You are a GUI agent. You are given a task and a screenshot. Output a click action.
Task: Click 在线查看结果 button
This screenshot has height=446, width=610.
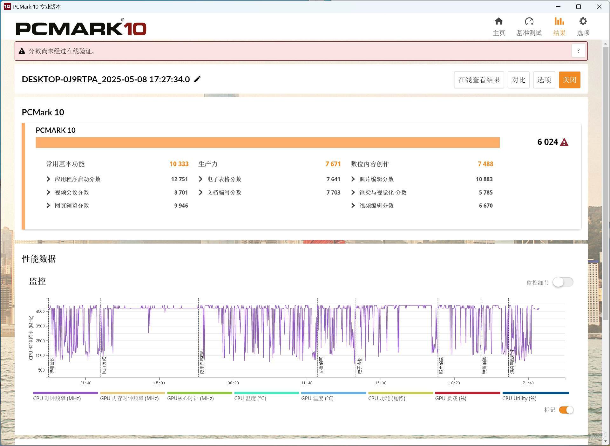(x=479, y=80)
